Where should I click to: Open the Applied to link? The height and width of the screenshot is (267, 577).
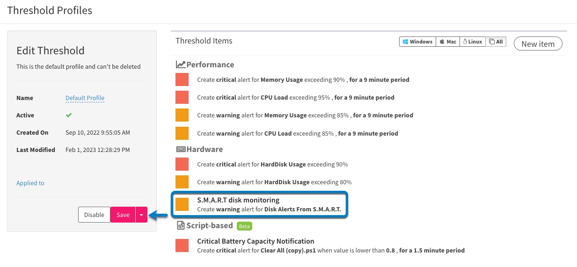tap(30, 183)
